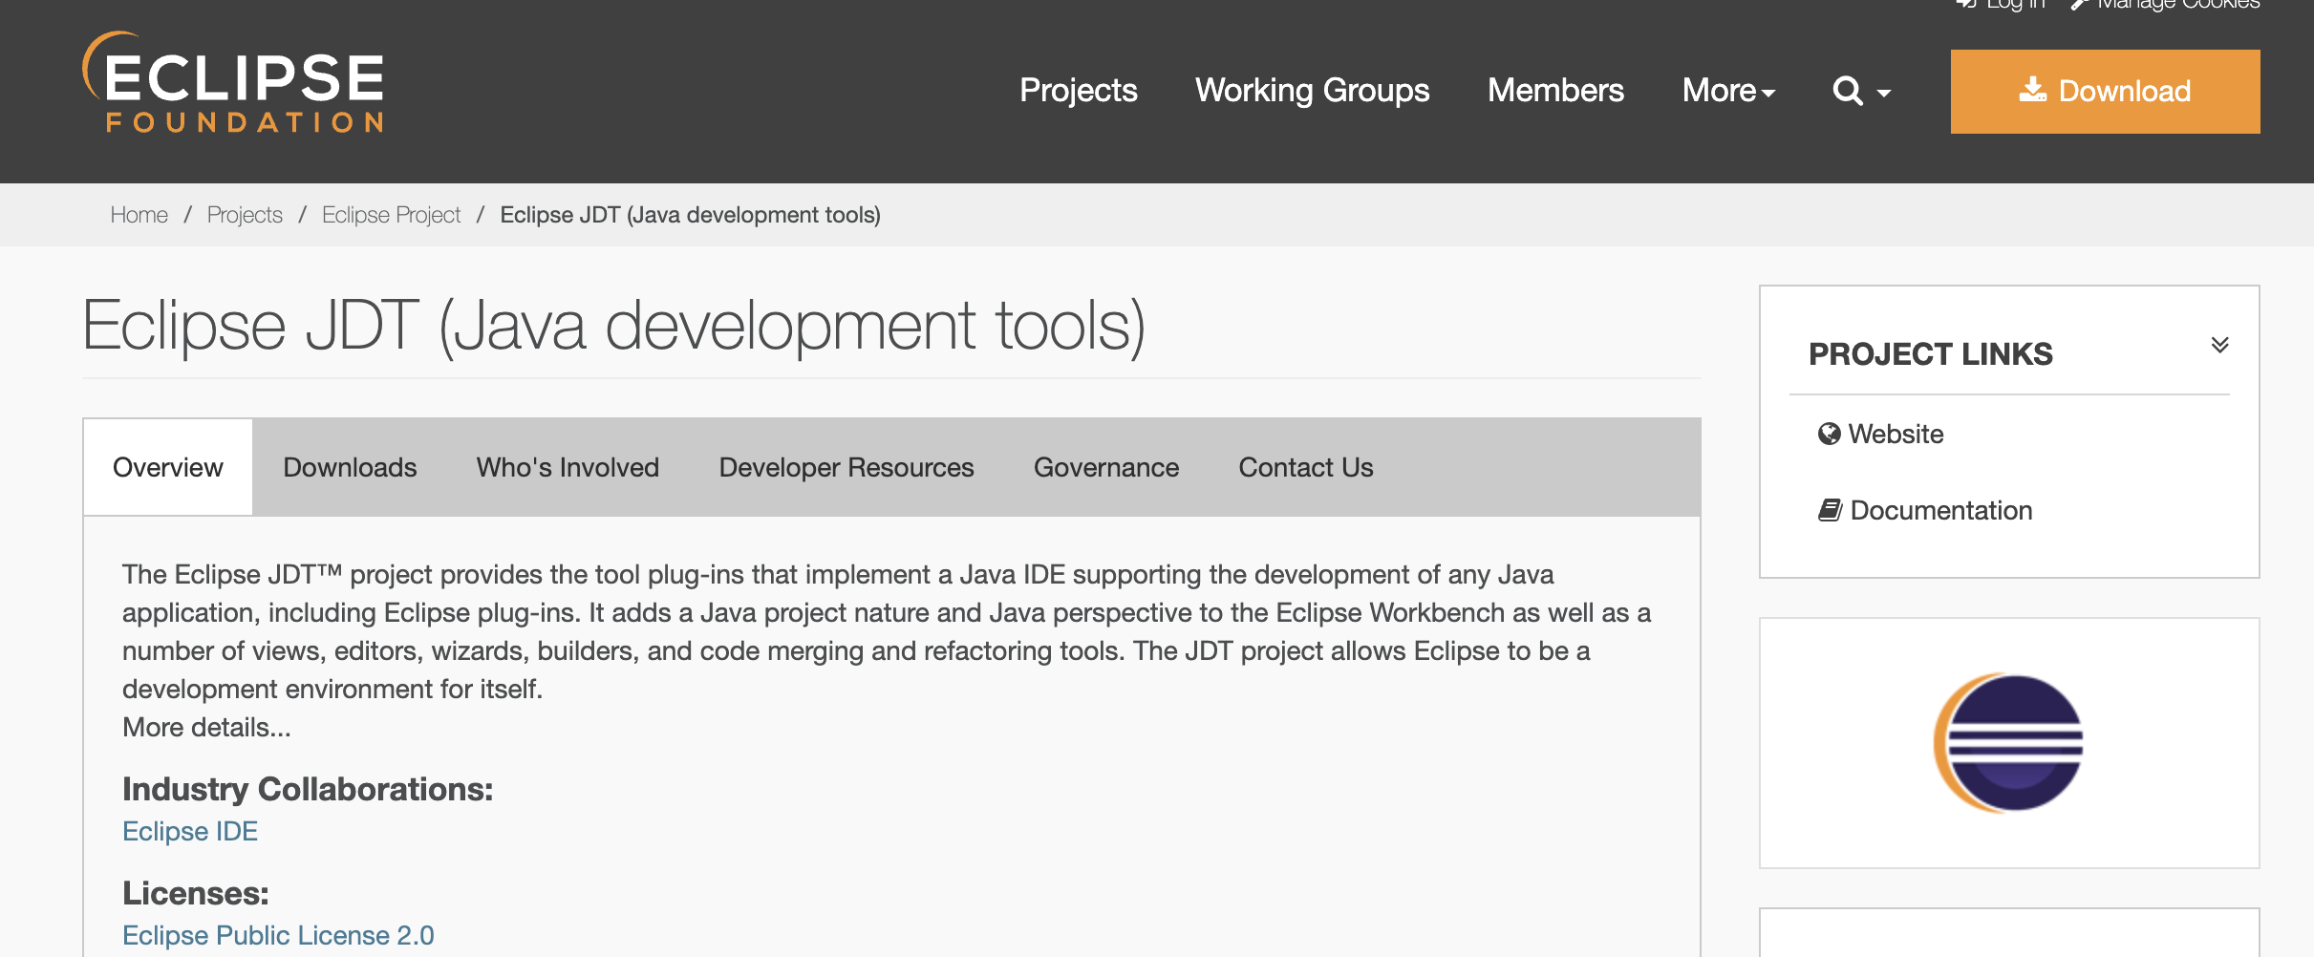Viewport: 2314px width, 957px height.
Task: Open the Projects nav item
Action: pyautogui.click(x=1079, y=91)
